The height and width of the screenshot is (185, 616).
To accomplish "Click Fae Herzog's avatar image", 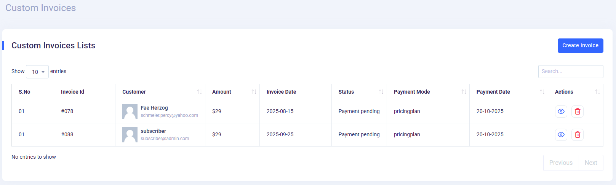I will pyautogui.click(x=130, y=112).
